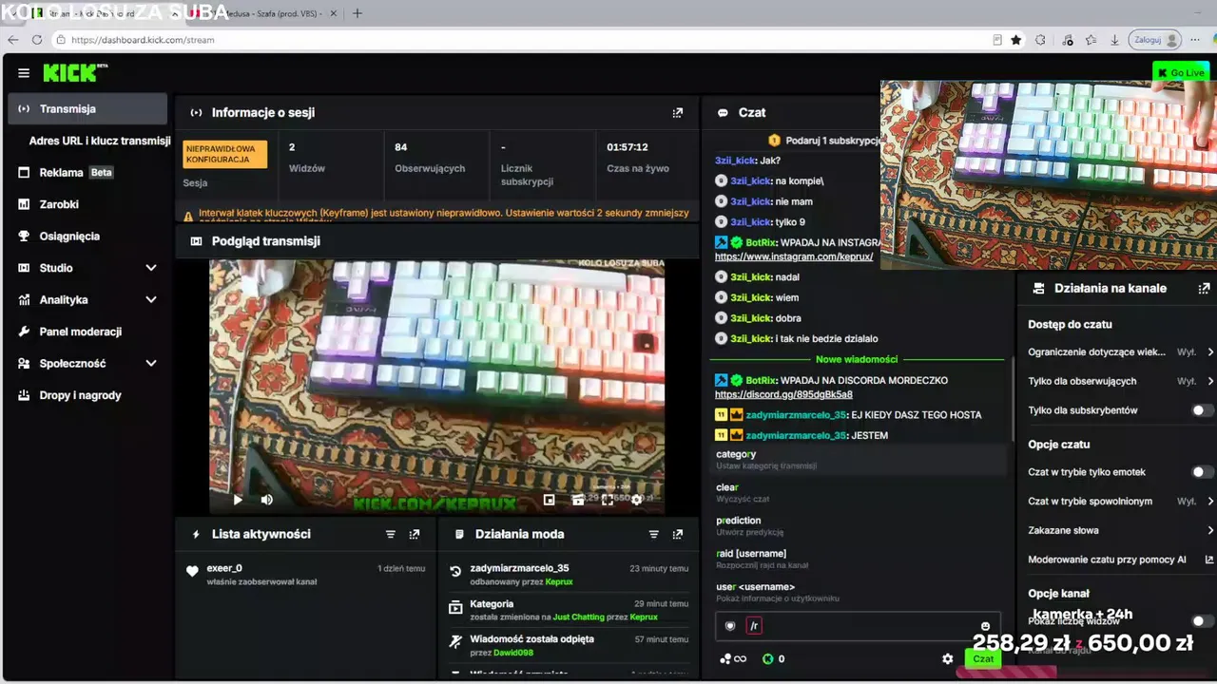The image size is (1217, 684).
Task: Open the emoji picker in chat input
Action: coord(985,626)
